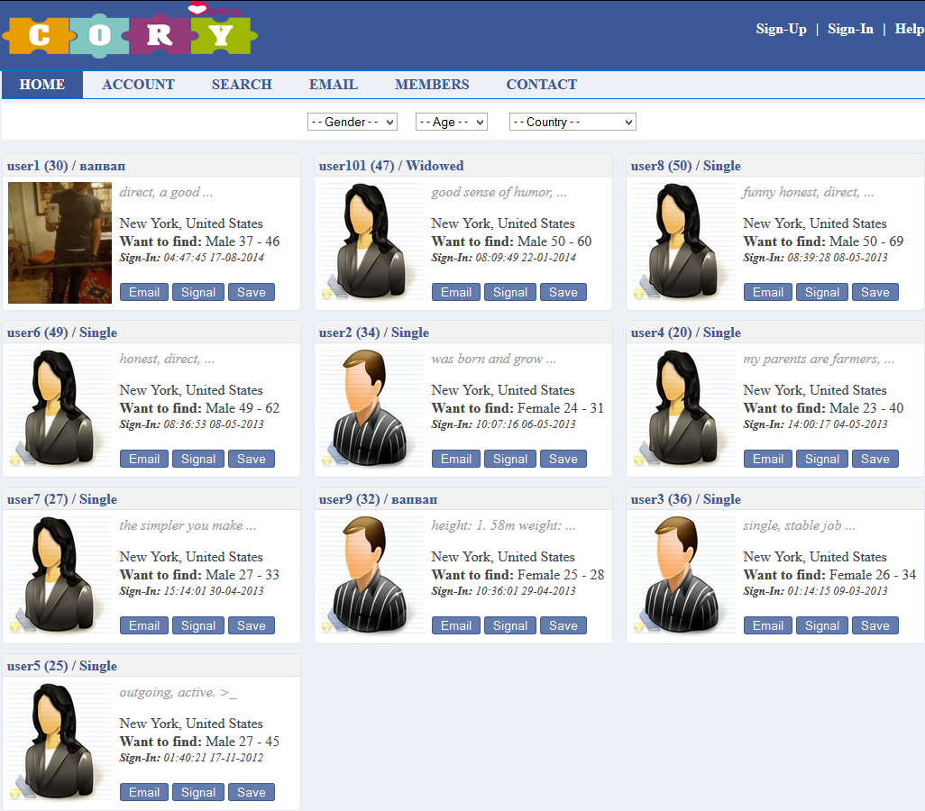Open user2's male avatar picture
Image resolution: width=925 pixels, height=811 pixels.
pos(371,409)
